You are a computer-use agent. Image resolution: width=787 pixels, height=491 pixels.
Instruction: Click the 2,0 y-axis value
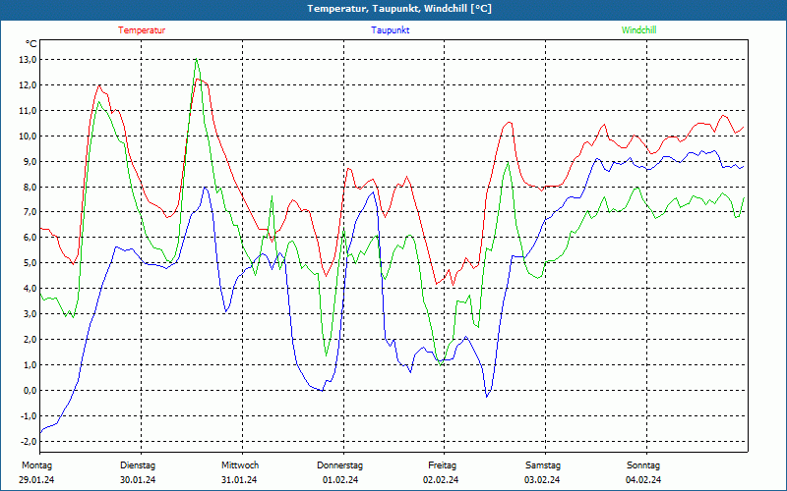pyautogui.click(x=30, y=340)
